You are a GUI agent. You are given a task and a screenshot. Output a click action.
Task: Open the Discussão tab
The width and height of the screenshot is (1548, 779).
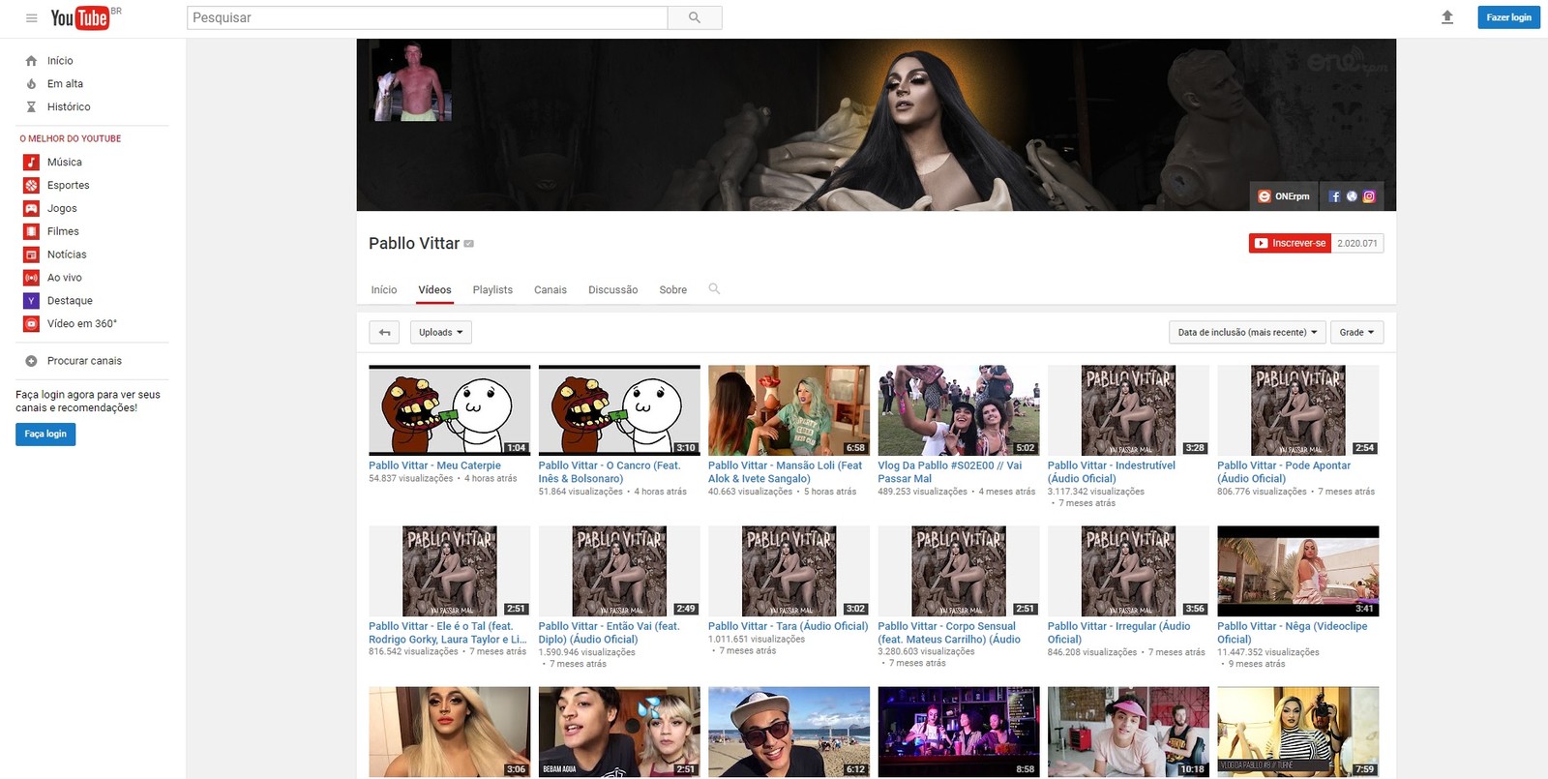click(613, 290)
